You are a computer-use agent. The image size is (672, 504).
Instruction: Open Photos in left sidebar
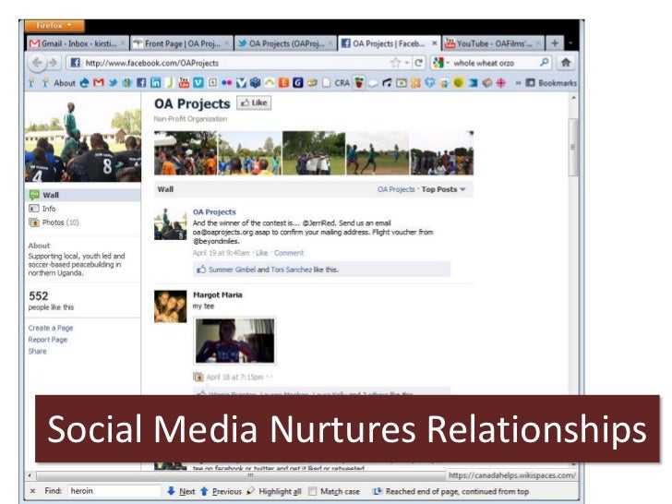(54, 222)
